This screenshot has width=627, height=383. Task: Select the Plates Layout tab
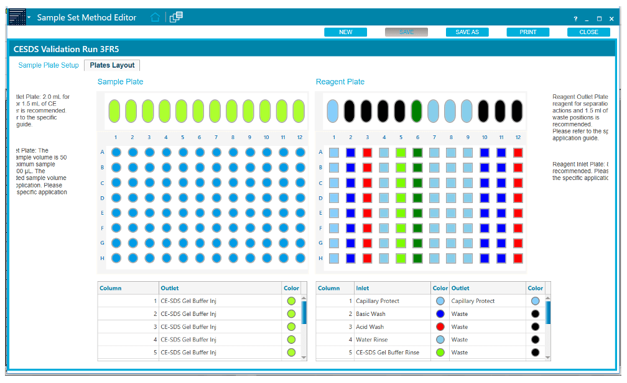(112, 65)
